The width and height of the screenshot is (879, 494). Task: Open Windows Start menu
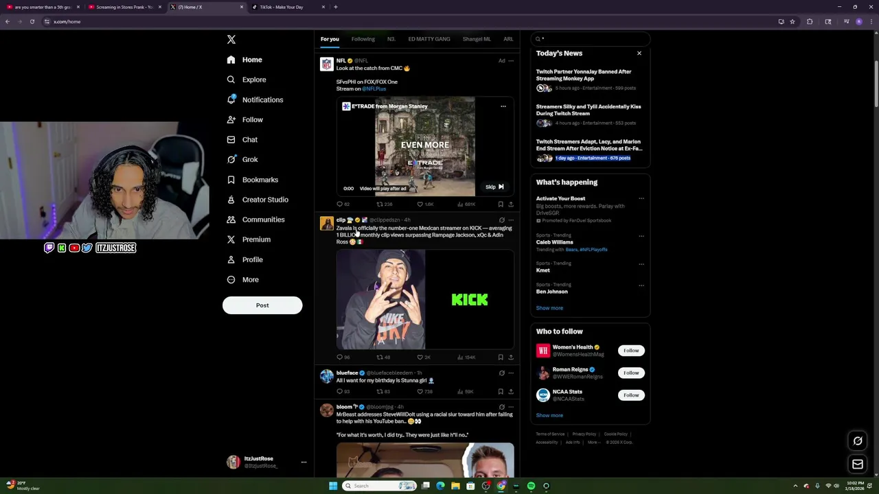tap(333, 486)
